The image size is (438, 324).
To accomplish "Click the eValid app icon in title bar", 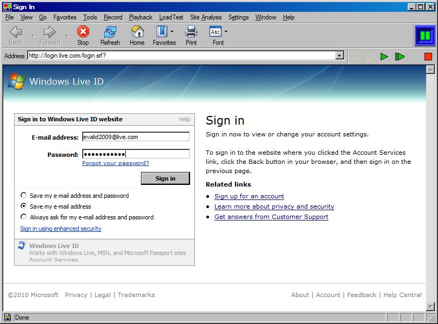I will coord(7,7).
